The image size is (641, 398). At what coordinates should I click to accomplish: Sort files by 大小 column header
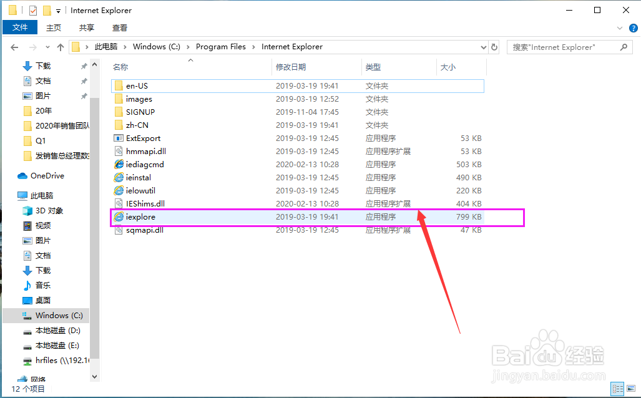[x=461, y=67]
